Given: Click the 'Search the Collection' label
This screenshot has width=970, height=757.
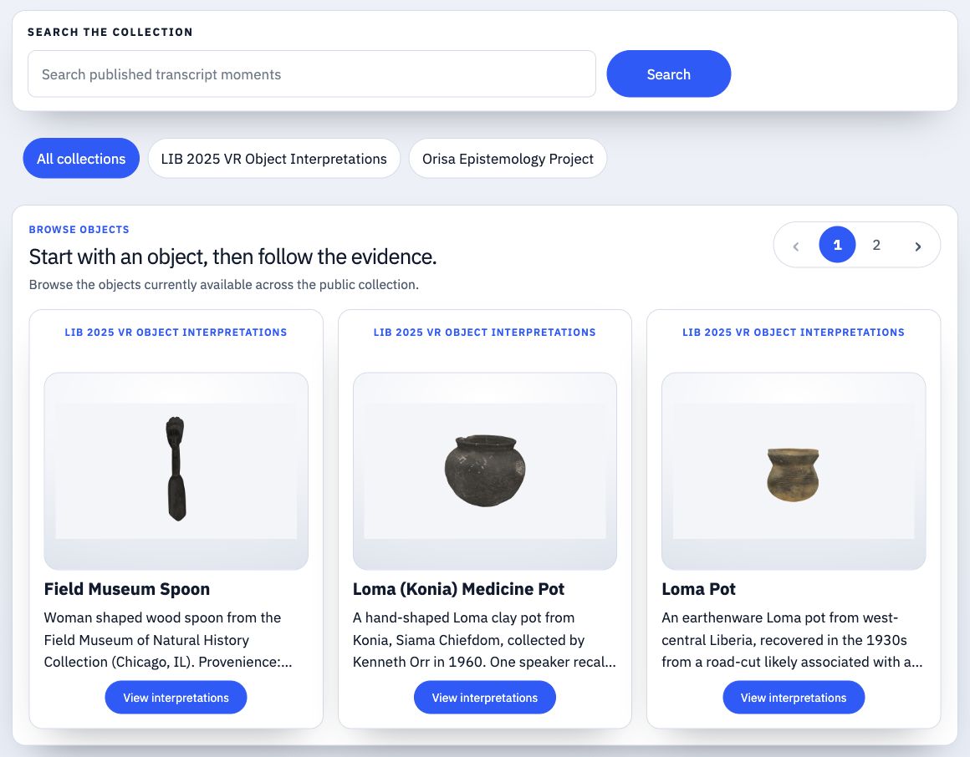Looking at the screenshot, I should (x=110, y=32).
